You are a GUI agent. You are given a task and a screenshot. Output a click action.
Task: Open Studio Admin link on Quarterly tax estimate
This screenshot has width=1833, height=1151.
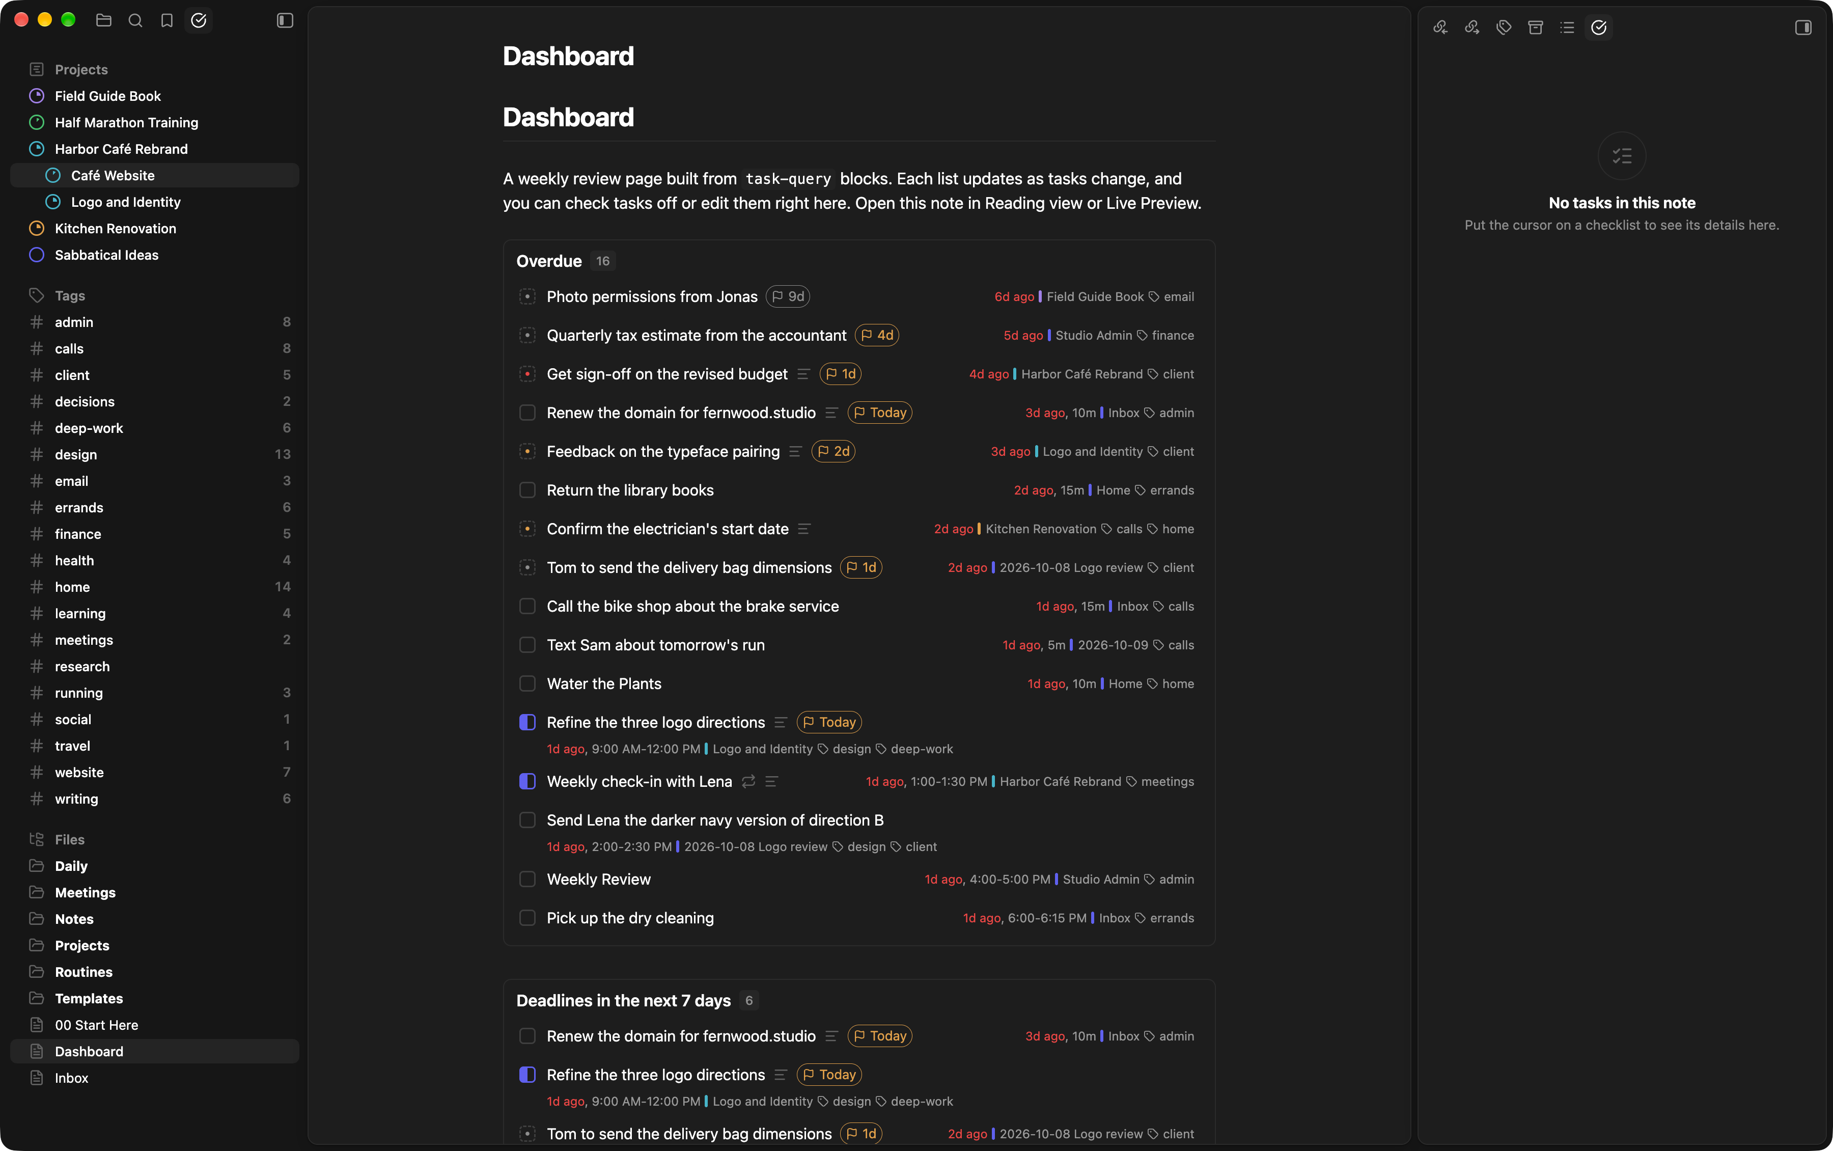pyautogui.click(x=1093, y=336)
